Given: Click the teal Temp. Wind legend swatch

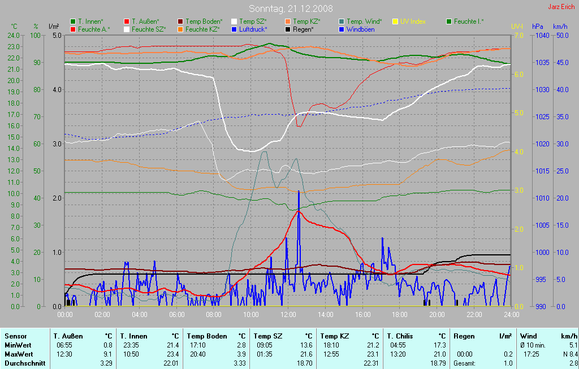Looking at the screenshot, I should 342,21.
